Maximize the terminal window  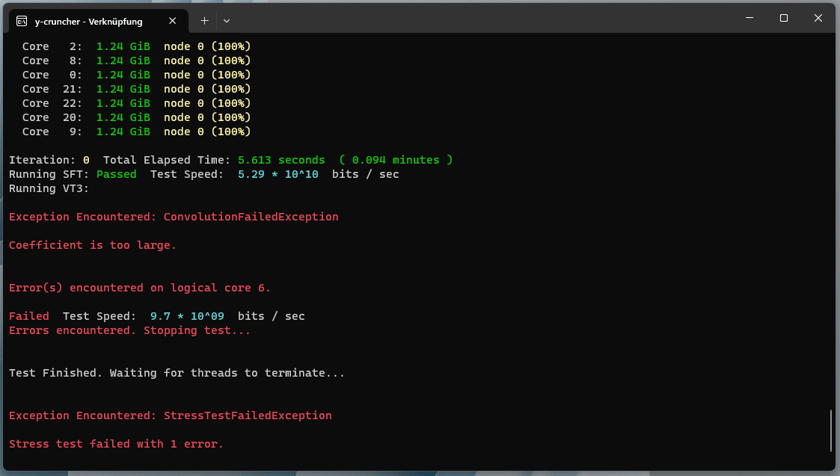(x=784, y=18)
